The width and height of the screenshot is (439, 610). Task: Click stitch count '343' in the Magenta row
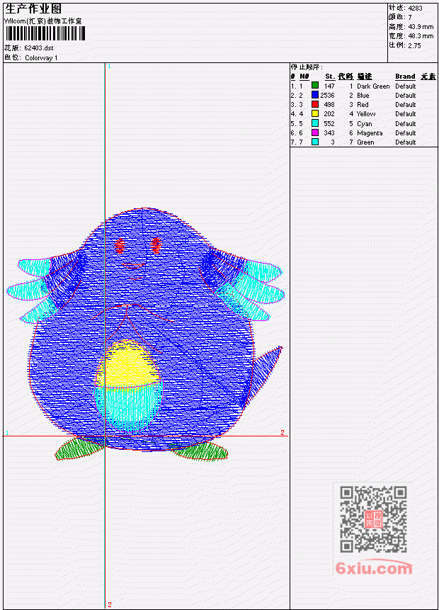click(329, 133)
